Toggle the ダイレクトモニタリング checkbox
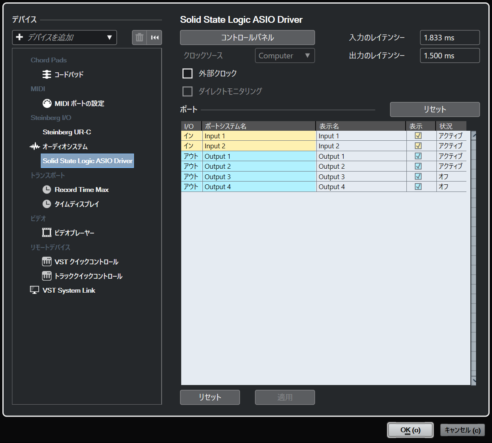Screen dimensions: 492x443 tap(187, 92)
